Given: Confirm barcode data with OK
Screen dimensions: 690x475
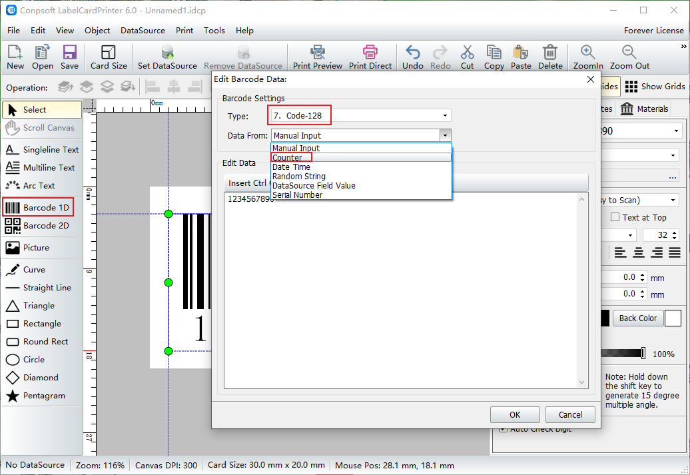Looking at the screenshot, I should [x=515, y=414].
